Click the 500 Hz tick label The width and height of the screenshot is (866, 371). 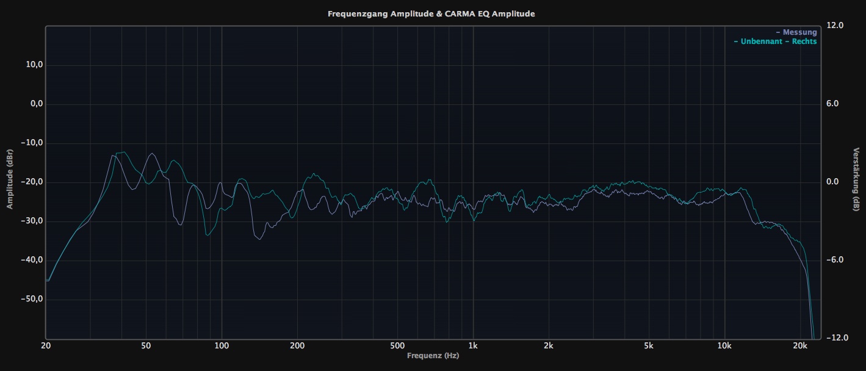point(397,346)
